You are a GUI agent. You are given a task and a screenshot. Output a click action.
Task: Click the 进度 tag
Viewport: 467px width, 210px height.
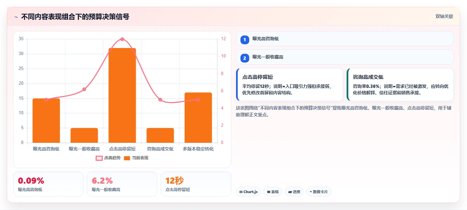click(x=294, y=192)
